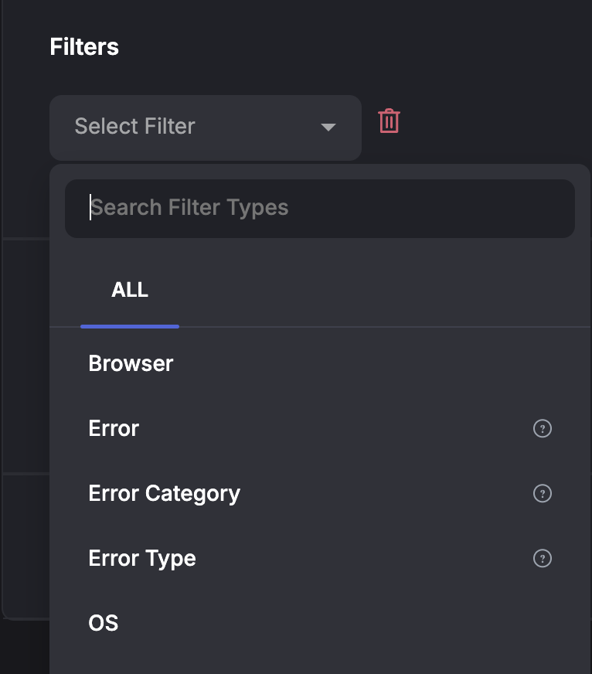The width and height of the screenshot is (592, 674).
Task: Choose the OS filter type
Action: tap(104, 623)
